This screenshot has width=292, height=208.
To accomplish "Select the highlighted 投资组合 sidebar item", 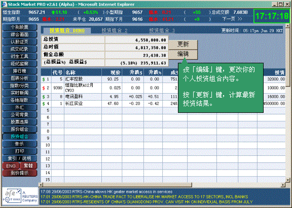I will pyautogui.click(x=20, y=137).
